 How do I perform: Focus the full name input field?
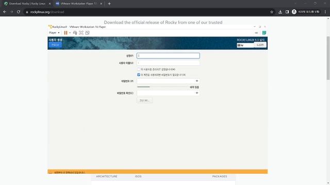click(x=168, y=55)
